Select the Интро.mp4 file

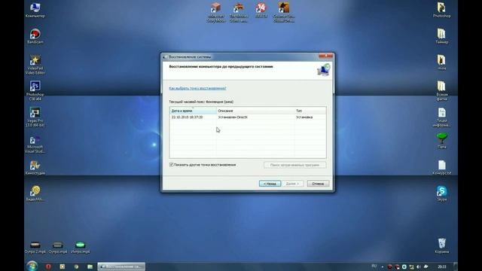(x=81, y=248)
